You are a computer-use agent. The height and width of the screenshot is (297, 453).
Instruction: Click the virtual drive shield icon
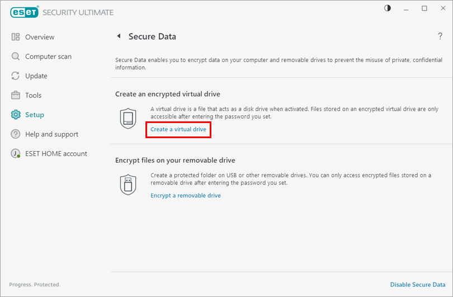click(x=129, y=118)
